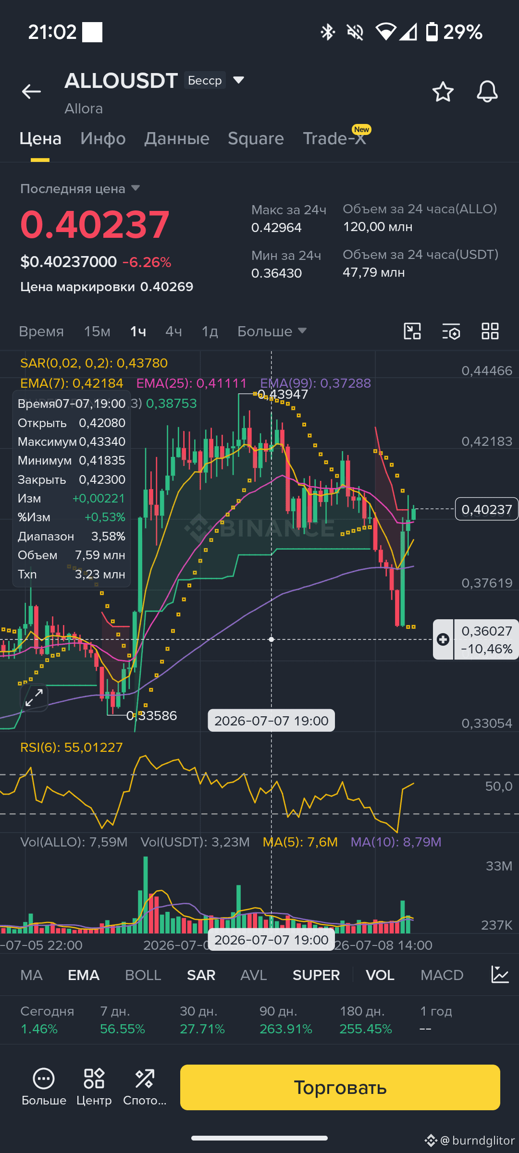The image size is (519, 1153).
Task: Tap the MA(5): 7,6M volume legend
Action: [300, 842]
